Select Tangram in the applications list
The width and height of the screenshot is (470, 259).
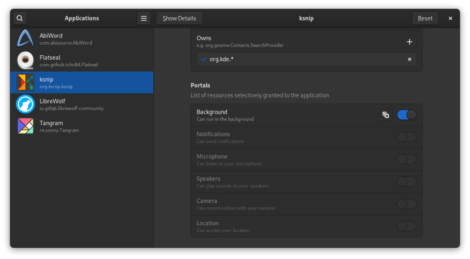[x=82, y=126]
